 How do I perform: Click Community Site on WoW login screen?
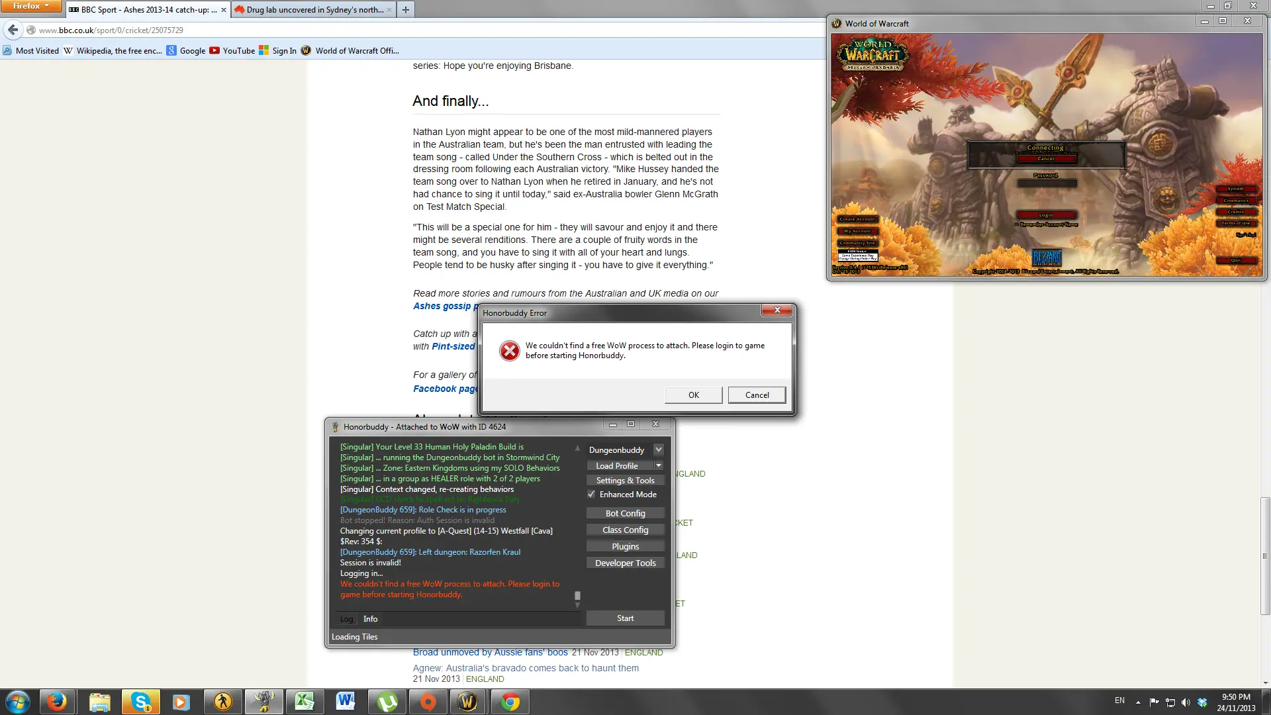pos(857,243)
